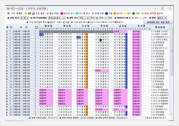Click the 월요일 column header
179x126 pixels.
pyautogui.click(x=48, y=26)
